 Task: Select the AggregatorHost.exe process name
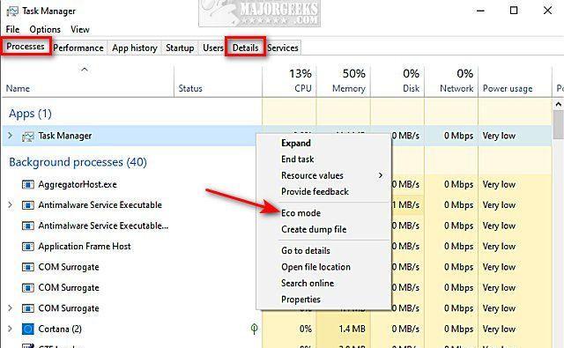(x=78, y=185)
